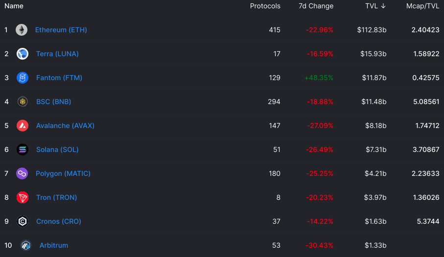Open Arbitrum chain link
444x257 pixels.
click(x=54, y=245)
